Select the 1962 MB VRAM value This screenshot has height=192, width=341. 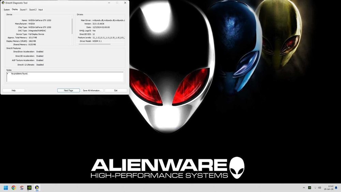click(32, 41)
